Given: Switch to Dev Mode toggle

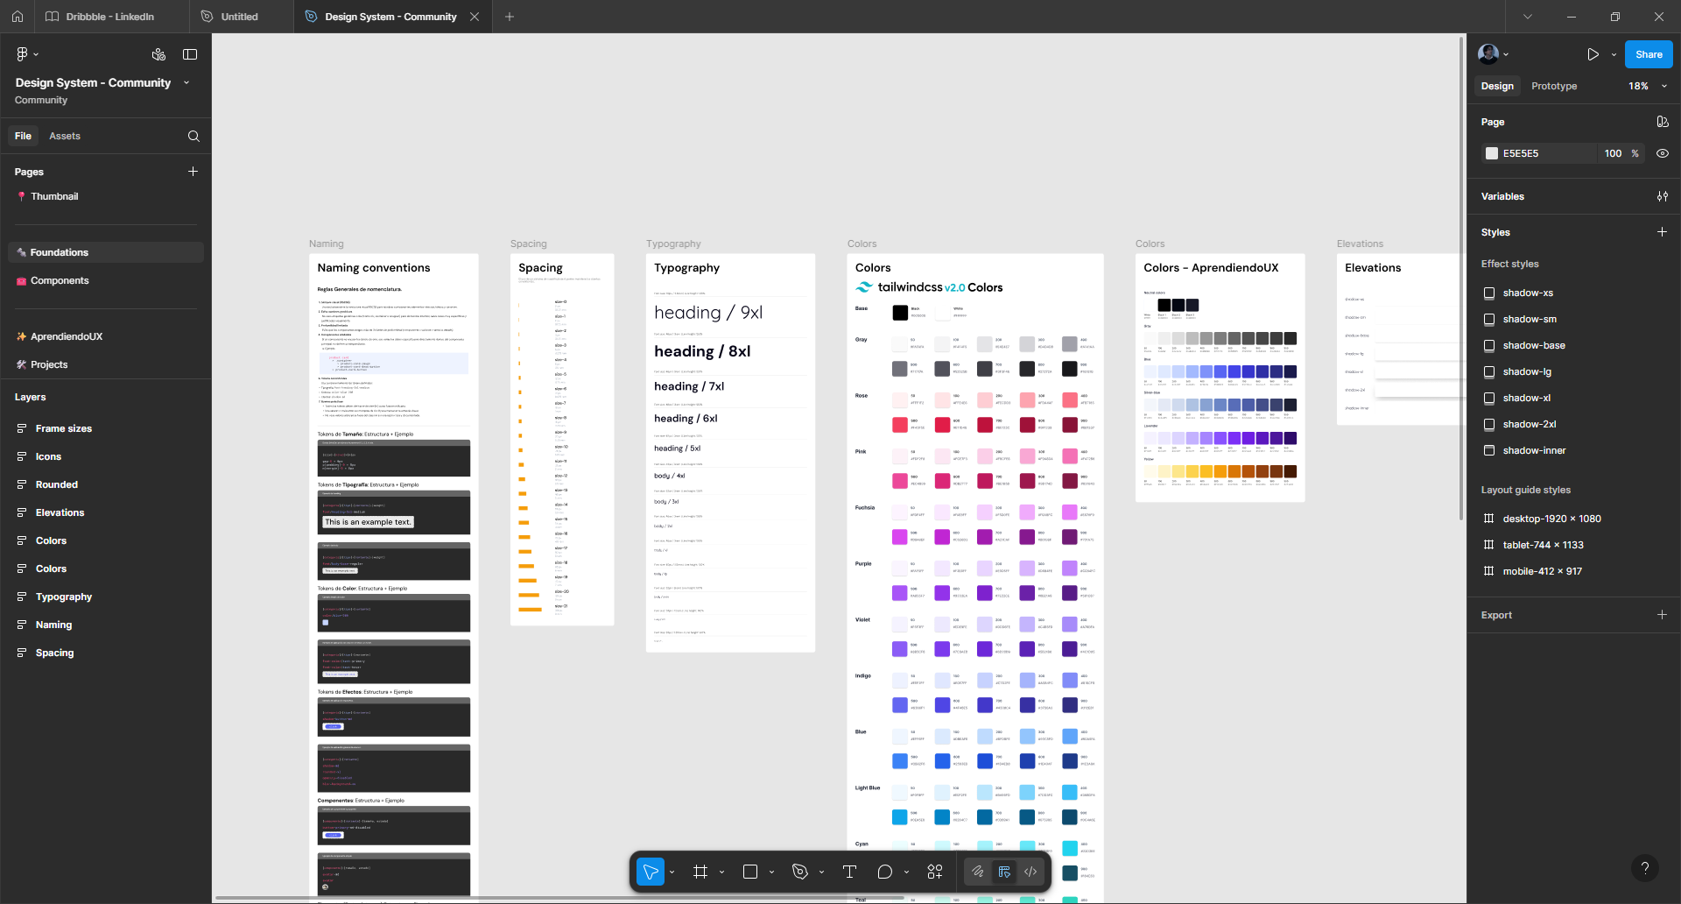Looking at the screenshot, I should 1030,872.
